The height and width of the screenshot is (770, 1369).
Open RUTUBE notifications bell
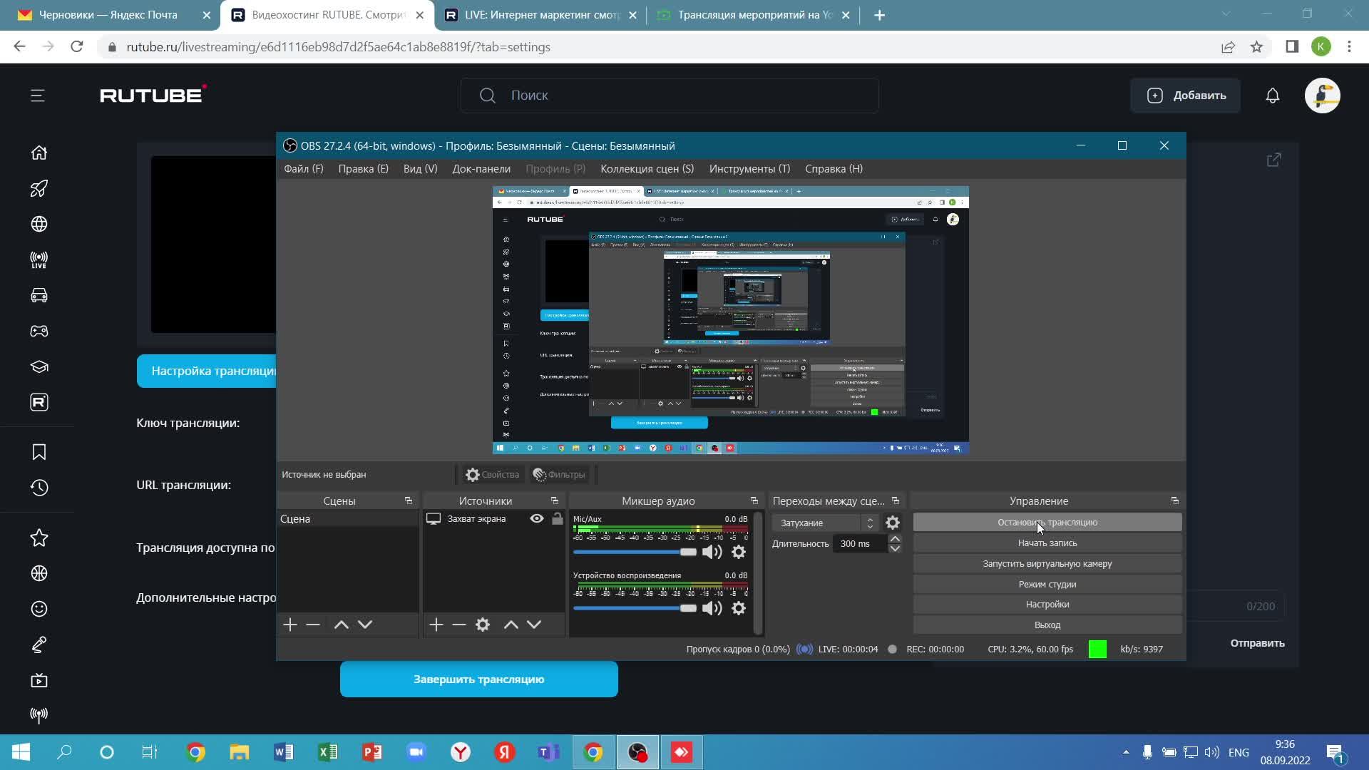click(1273, 96)
